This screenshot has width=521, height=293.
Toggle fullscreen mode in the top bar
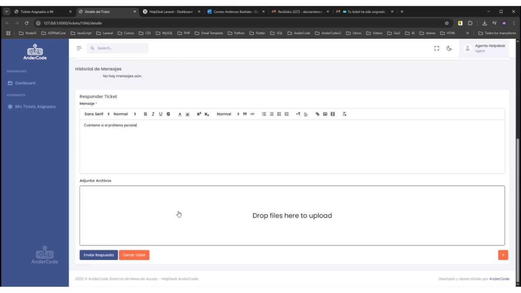(437, 48)
